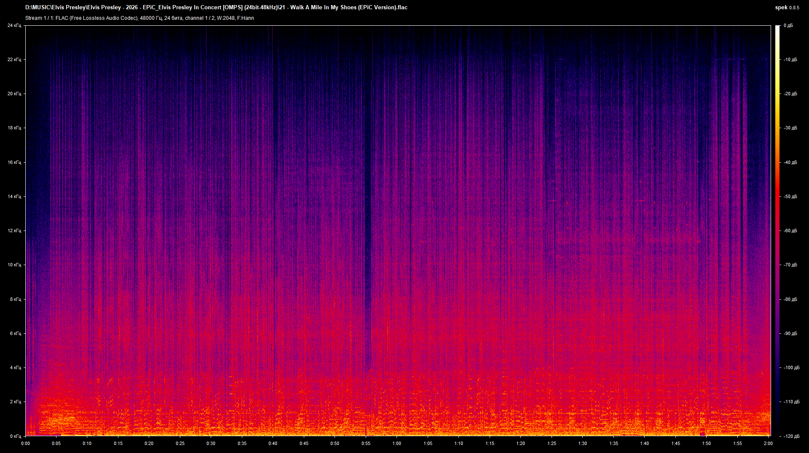The height and width of the screenshot is (453, 809).
Task: Click the 0:15 time axis label
Action: (118, 443)
